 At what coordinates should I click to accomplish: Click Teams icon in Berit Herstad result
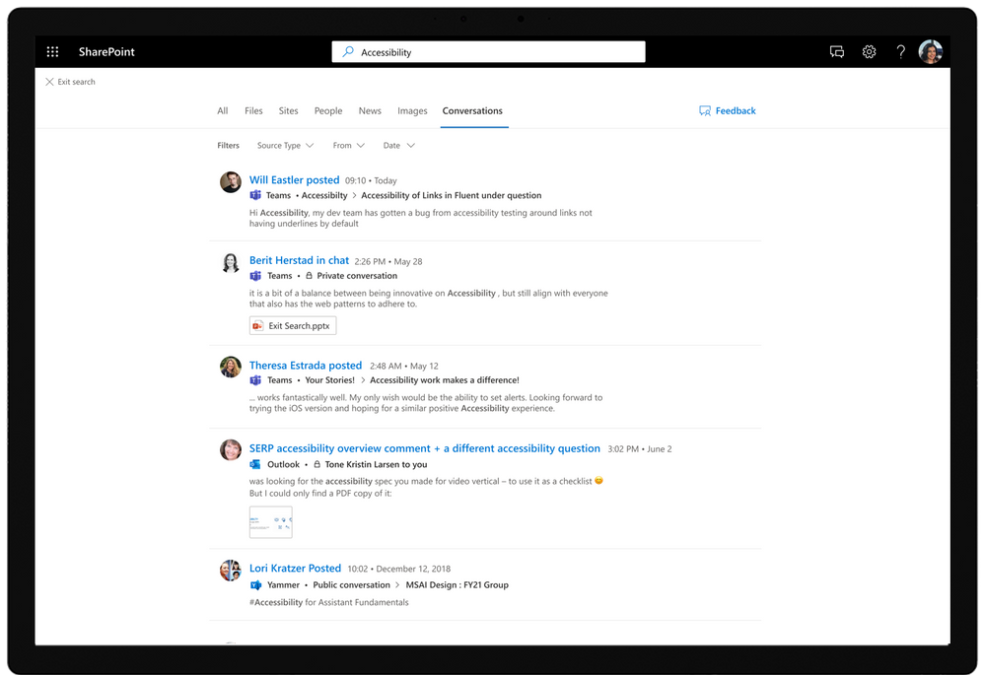coord(255,276)
